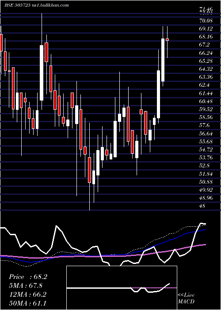Viewport: 221px width, 310px height.
Task: Click the 56.64 price axis label
Action: 206,133
